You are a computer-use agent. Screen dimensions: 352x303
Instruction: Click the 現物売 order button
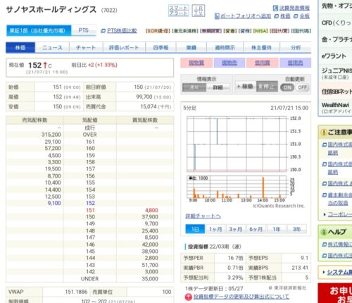pyautogui.click(x=230, y=63)
